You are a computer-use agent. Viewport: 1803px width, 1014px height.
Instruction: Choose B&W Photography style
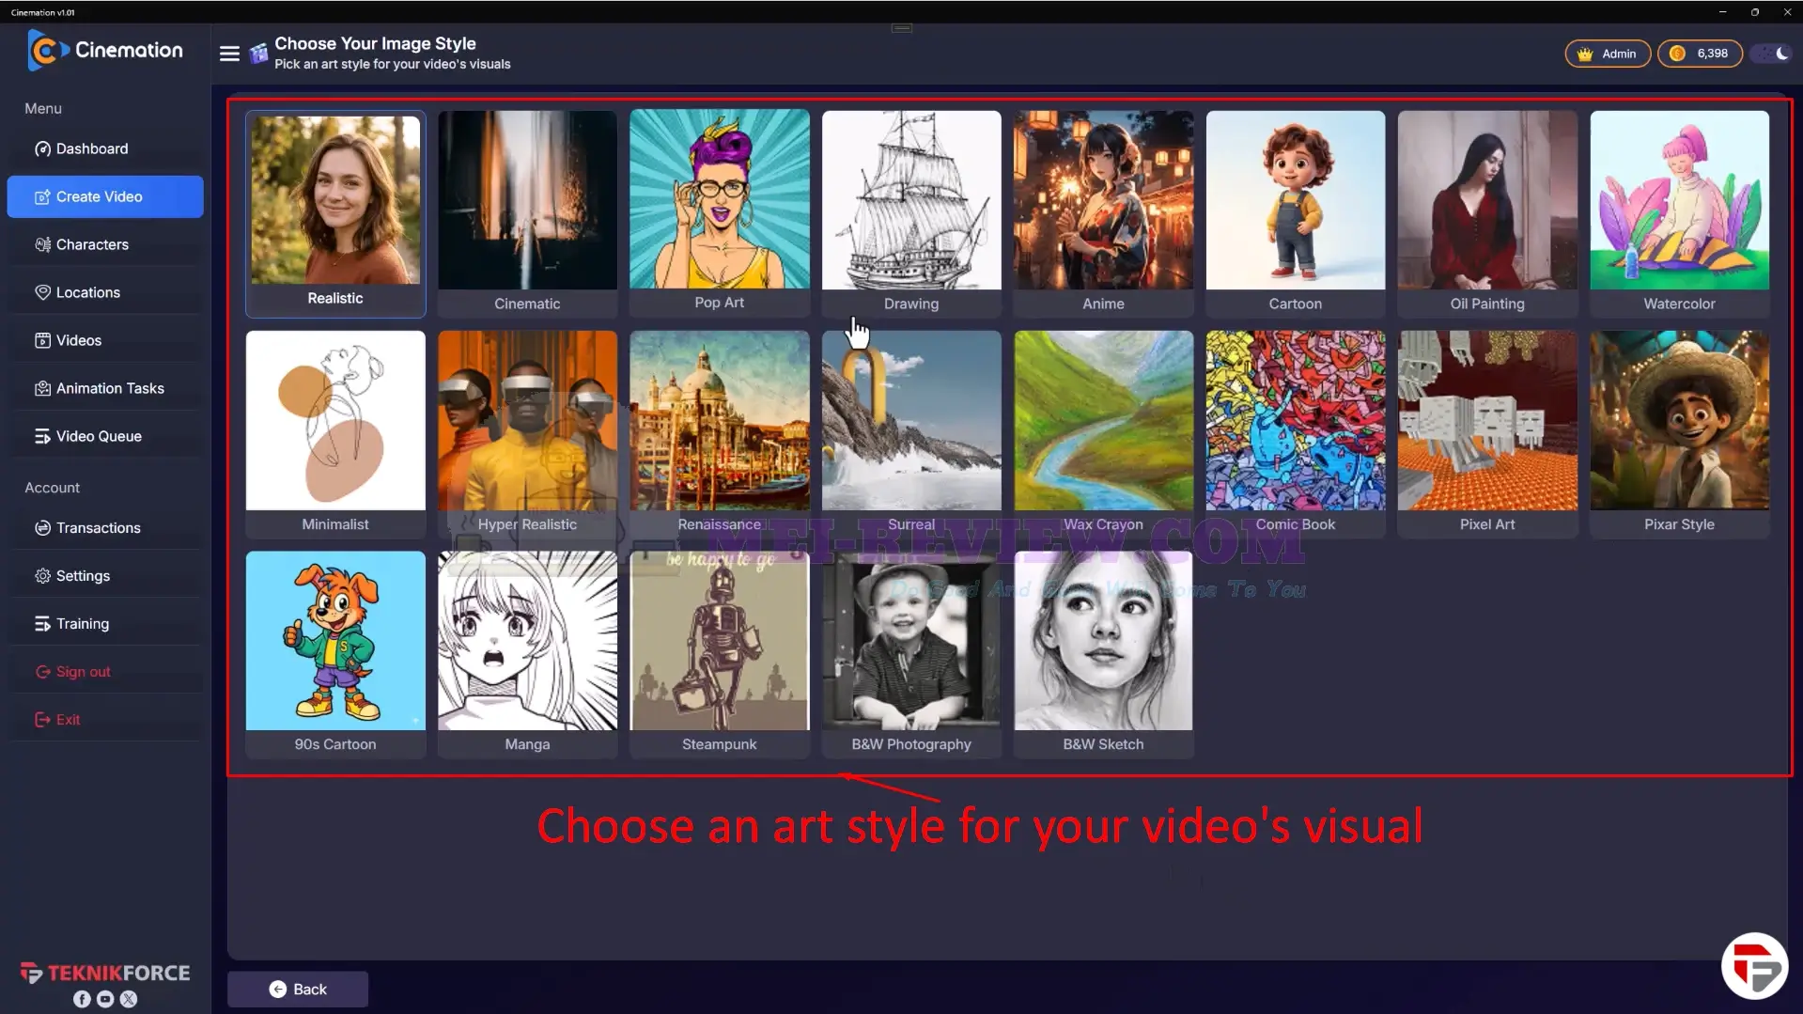tap(911, 654)
